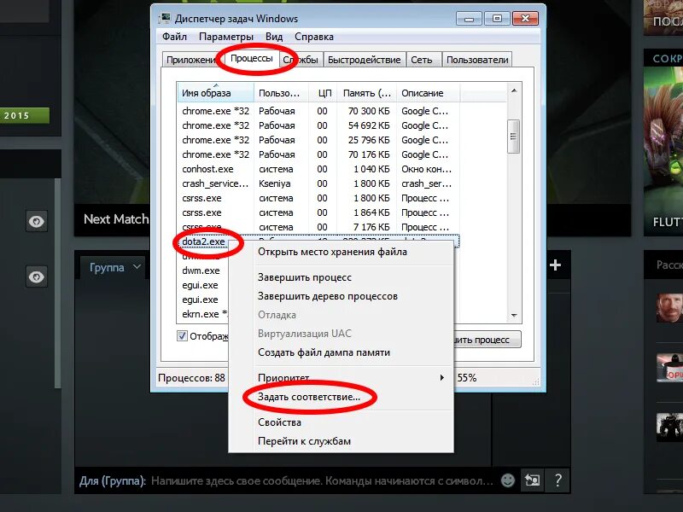Expand the Приоритет submenu
Screen dimensions: 683x512
341,377
